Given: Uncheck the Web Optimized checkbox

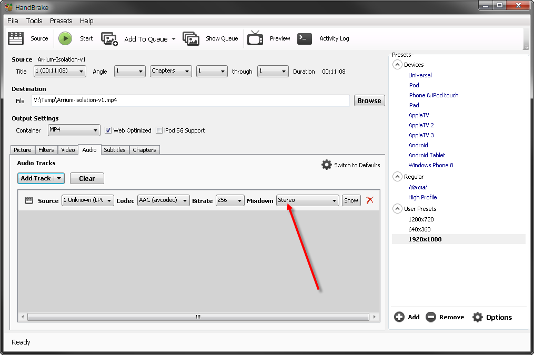Looking at the screenshot, I should click(x=108, y=130).
